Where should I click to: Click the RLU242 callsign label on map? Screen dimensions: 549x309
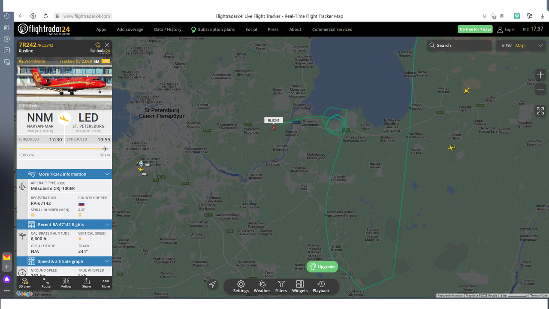coord(274,121)
